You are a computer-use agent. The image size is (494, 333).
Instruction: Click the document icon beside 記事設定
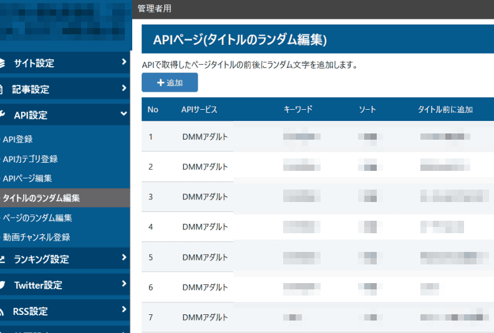2,89
